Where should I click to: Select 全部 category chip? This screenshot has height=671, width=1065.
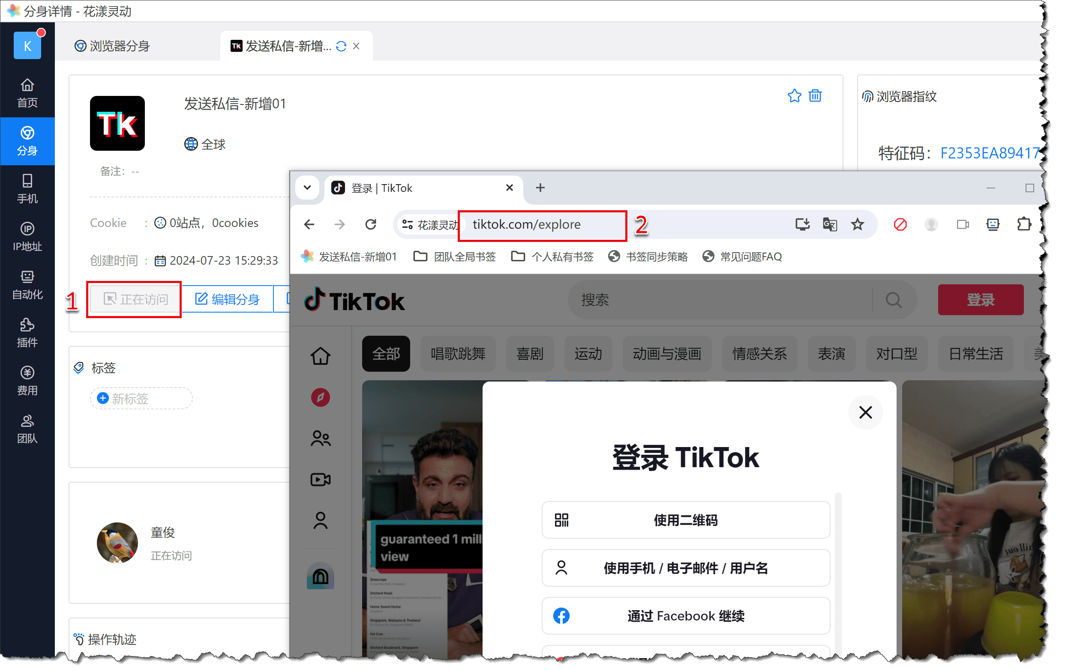[386, 354]
